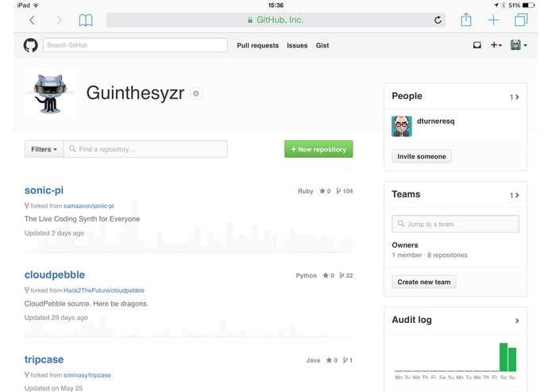Click Invite someone button

(x=422, y=156)
